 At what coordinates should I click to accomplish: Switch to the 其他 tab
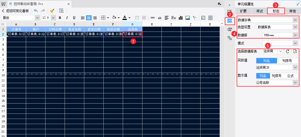tap(293, 11)
